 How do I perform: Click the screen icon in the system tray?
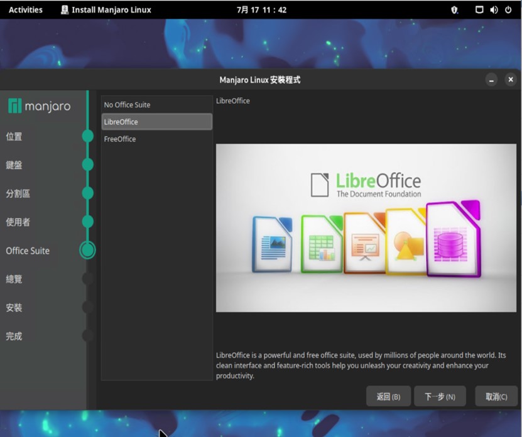coord(479,10)
